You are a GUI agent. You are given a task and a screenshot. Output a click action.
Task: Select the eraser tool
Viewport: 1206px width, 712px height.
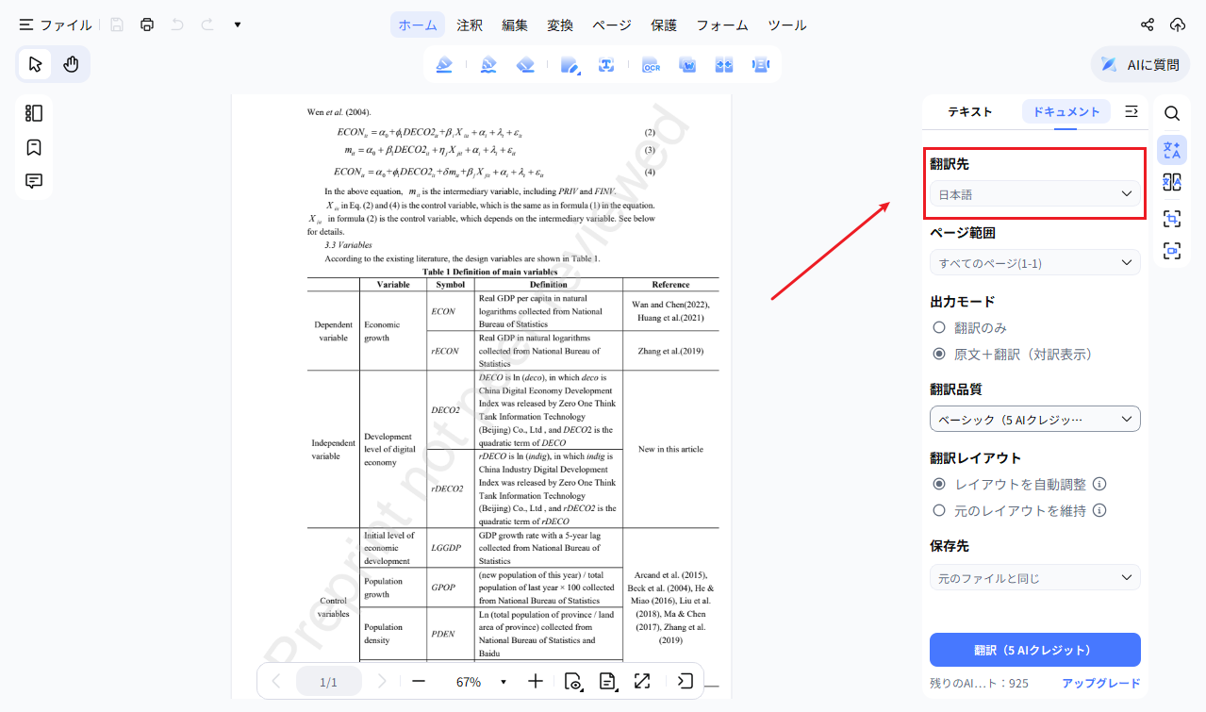coord(526,64)
